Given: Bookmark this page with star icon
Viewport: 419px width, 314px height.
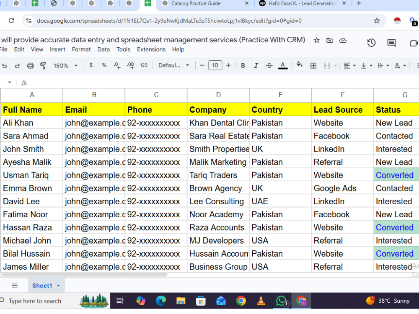Looking at the screenshot, I should pos(377,21).
